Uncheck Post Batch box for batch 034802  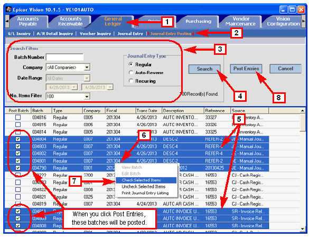(18, 153)
